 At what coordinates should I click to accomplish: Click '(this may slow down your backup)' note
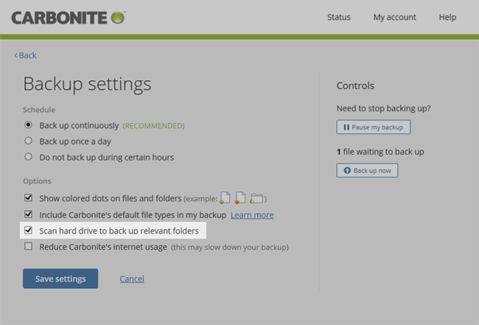[230, 247]
